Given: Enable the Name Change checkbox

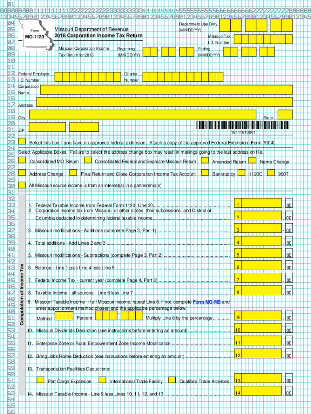Looking at the screenshot, I should (252, 161).
